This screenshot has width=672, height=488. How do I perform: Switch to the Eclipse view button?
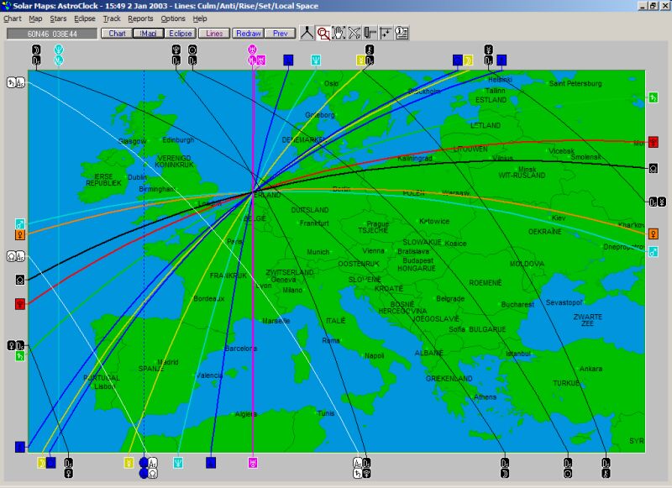(x=180, y=34)
